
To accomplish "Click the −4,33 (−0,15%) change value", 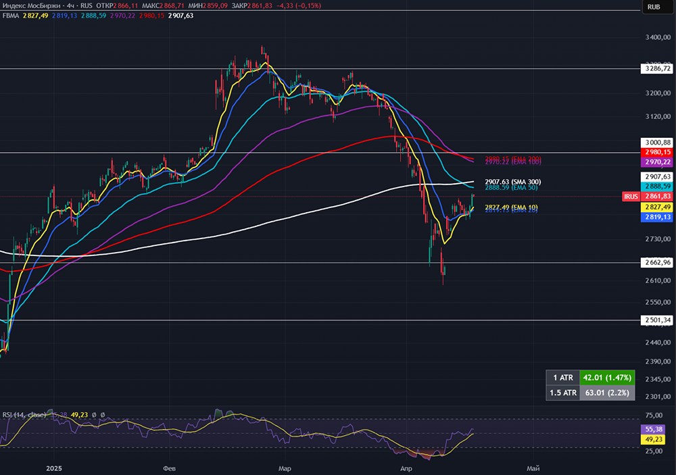I will [298, 5].
